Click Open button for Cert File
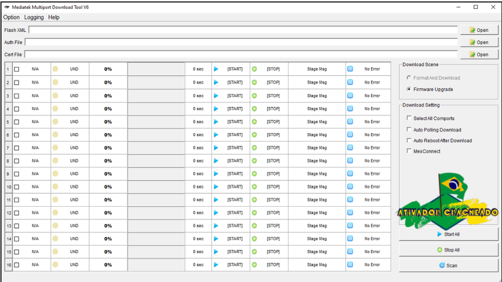 tap(479, 54)
